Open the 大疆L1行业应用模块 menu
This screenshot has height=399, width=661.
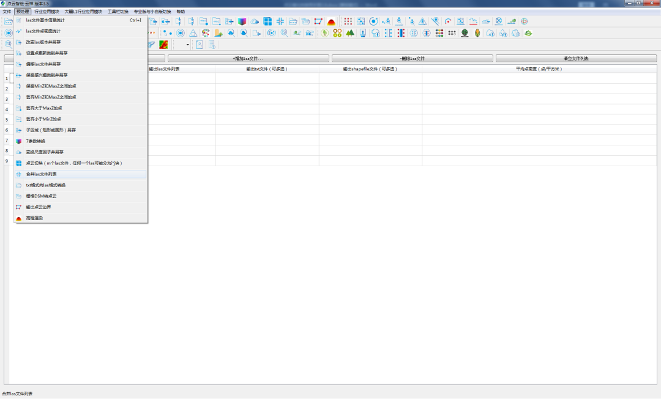[83, 12]
